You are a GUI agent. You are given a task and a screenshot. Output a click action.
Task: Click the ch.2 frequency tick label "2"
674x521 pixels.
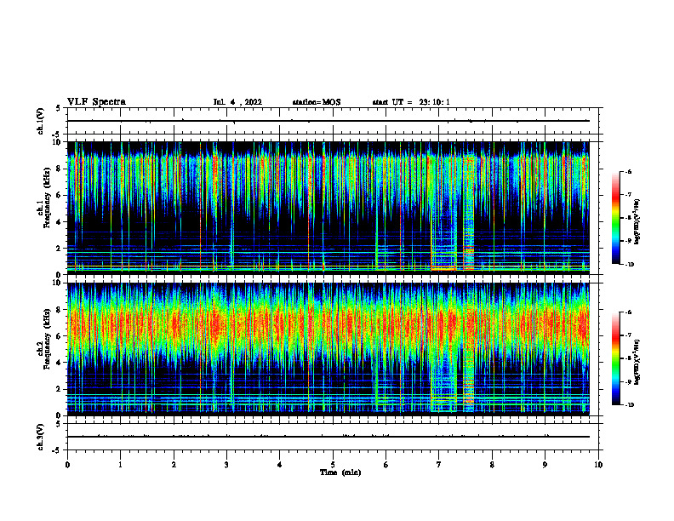60,389
